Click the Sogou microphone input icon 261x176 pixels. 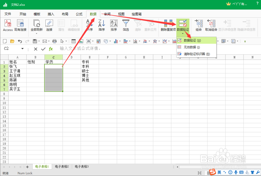[x=236, y=172]
